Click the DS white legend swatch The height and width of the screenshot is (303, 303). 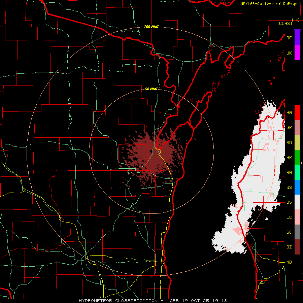(x=297, y=202)
